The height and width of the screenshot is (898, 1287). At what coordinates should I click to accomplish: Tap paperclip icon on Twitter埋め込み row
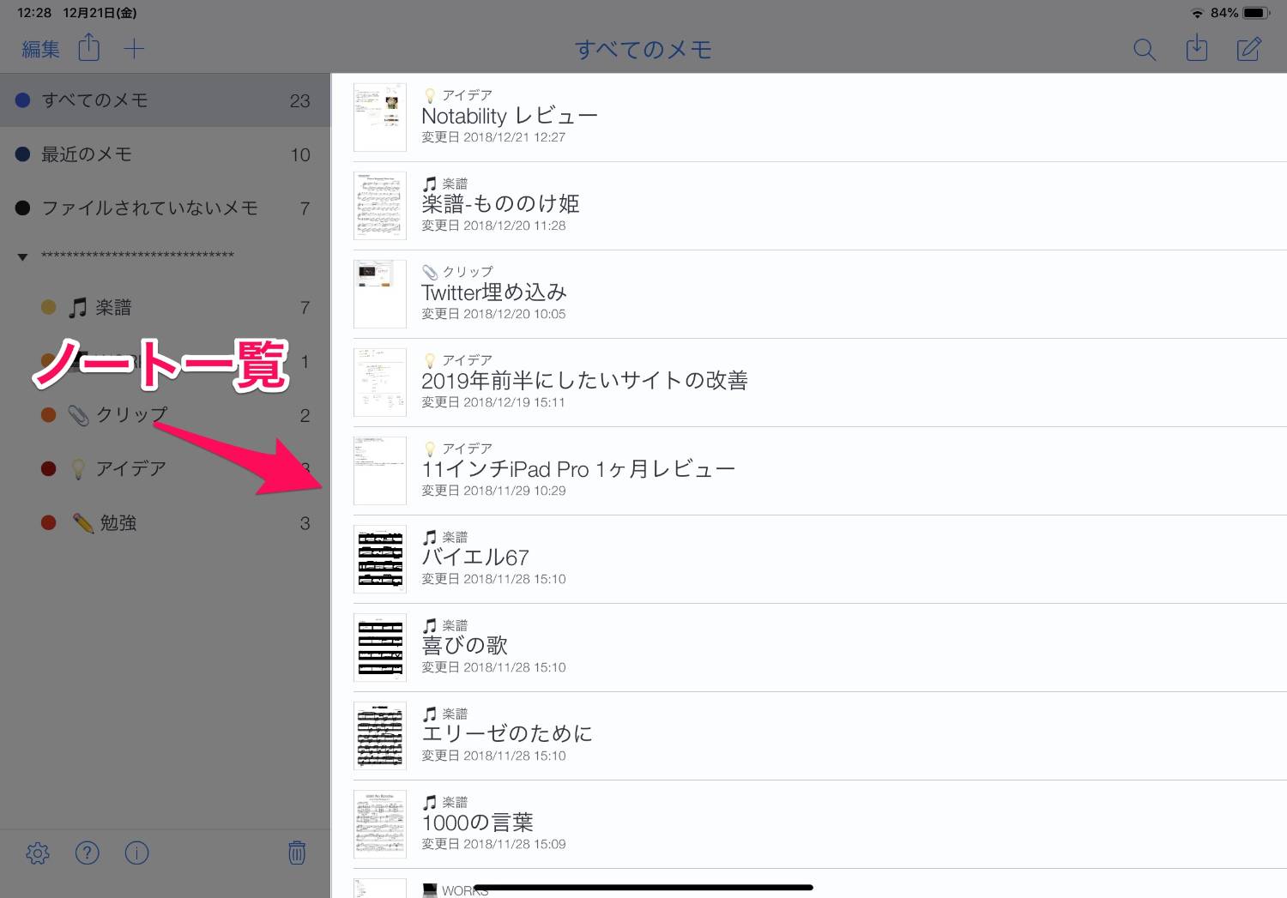tap(430, 273)
